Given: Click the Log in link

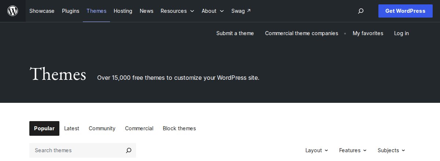Looking at the screenshot, I should [x=401, y=33].
